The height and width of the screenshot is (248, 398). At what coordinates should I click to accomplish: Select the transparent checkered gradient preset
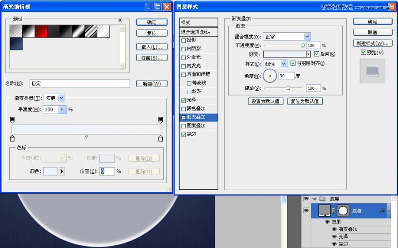tap(16, 31)
